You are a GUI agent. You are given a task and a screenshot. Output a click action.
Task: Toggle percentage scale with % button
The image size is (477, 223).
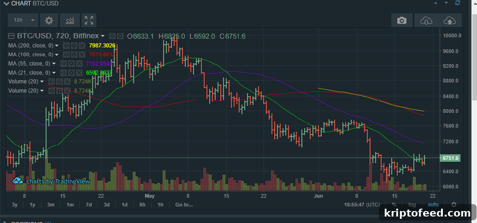[x=394, y=205]
